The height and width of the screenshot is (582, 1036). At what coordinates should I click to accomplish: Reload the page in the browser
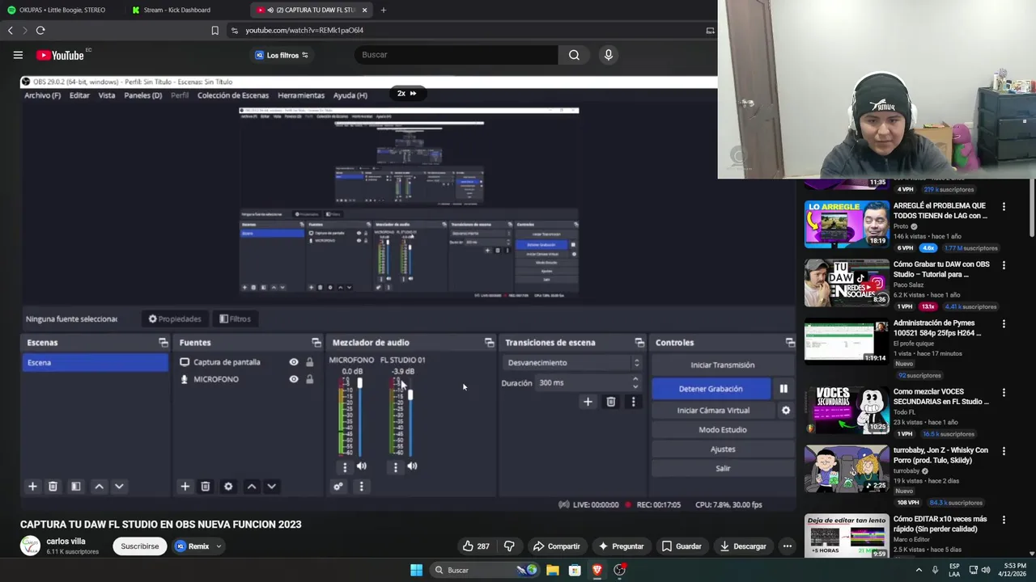(40, 30)
